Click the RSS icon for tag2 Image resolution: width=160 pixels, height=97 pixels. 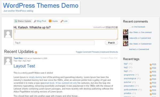pos(151,68)
